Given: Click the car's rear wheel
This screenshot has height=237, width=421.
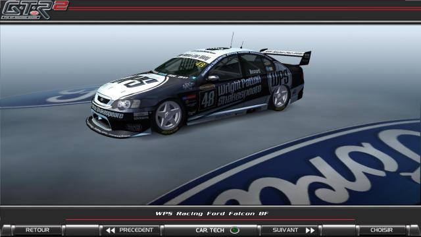Looking at the screenshot, I should click(x=280, y=97).
